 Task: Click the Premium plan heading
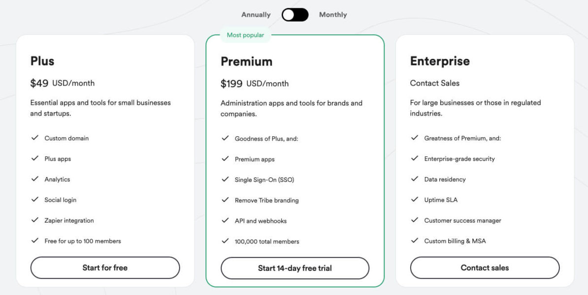click(x=246, y=61)
